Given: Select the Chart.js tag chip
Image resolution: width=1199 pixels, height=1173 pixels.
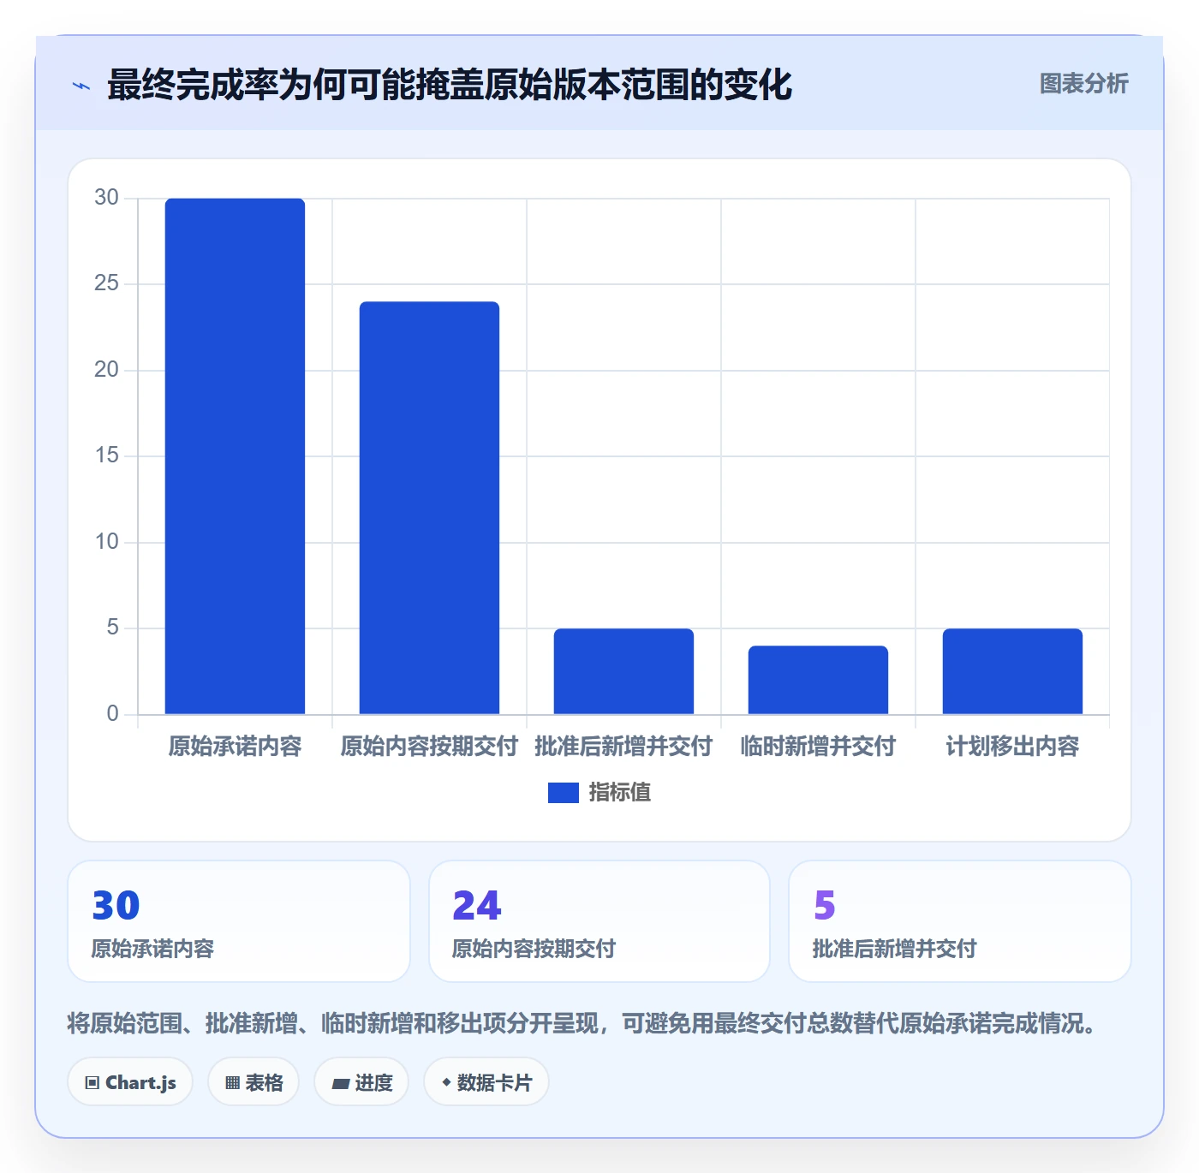Looking at the screenshot, I should tap(130, 1082).
